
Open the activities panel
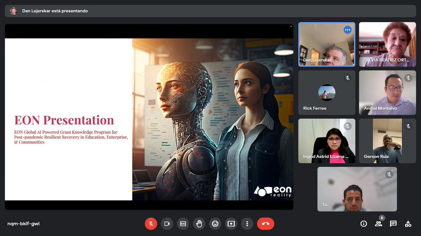tap(408, 224)
